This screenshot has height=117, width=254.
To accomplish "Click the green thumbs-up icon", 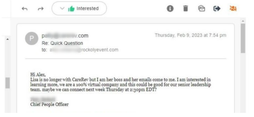I will coord(71,9).
